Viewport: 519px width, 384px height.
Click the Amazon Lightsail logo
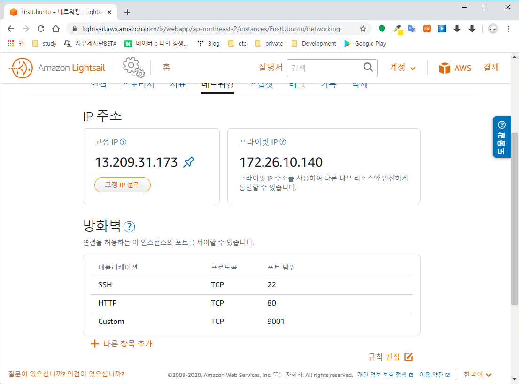coord(57,68)
